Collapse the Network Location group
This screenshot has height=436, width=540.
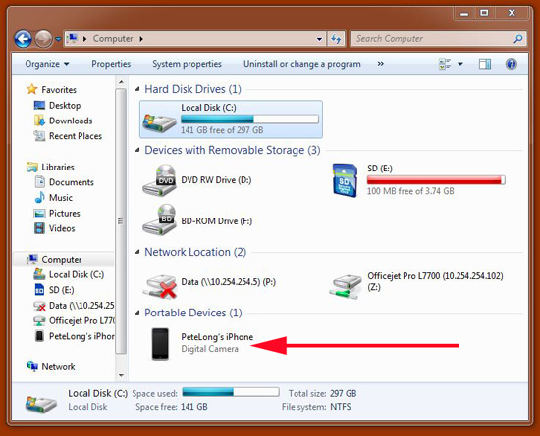point(137,252)
